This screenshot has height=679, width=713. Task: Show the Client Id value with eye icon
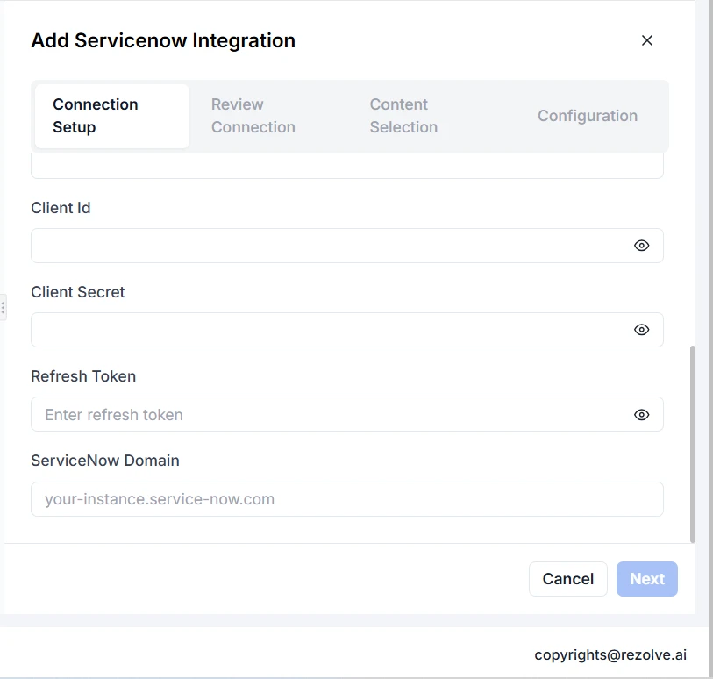pyautogui.click(x=642, y=246)
